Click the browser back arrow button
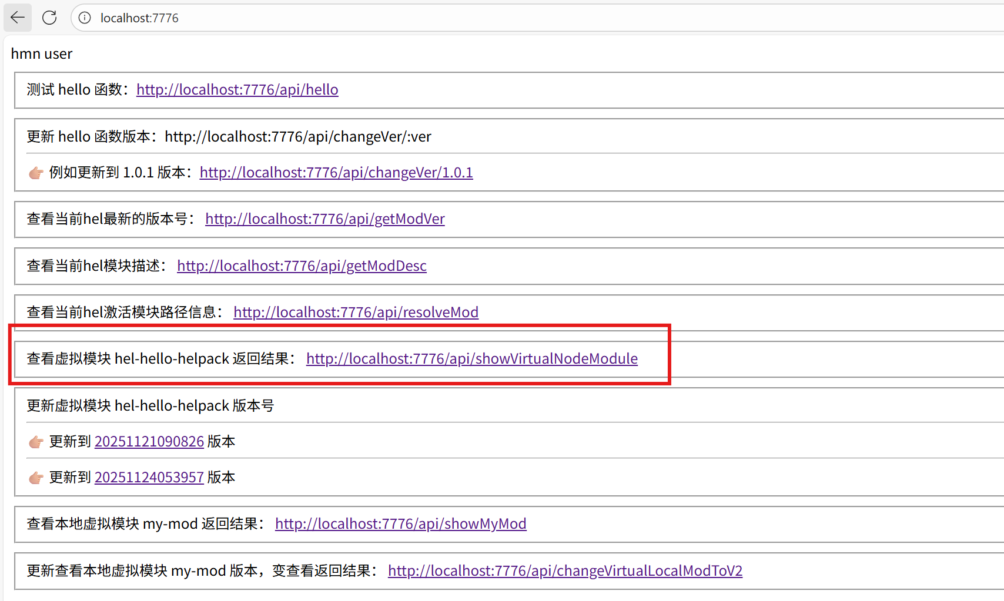Viewport: 1004px width, 601px height. pyautogui.click(x=18, y=18)
